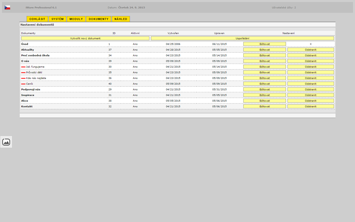Click the ID value 40
Image resolution: width=355 pixels, height=222 pixels.
pos(110,84)
